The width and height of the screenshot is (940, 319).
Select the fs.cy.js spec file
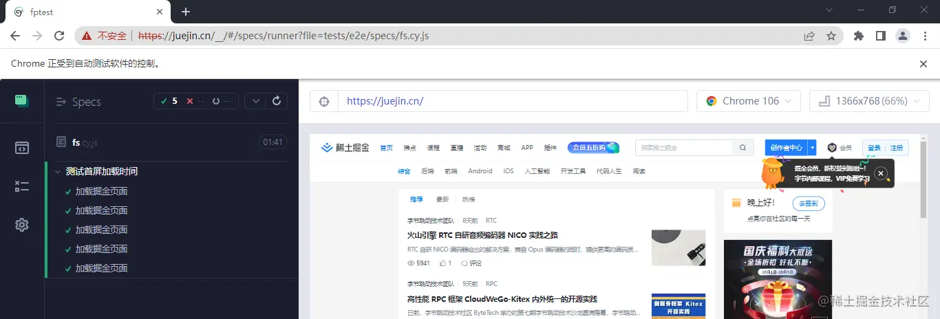(x=85, y=142)
